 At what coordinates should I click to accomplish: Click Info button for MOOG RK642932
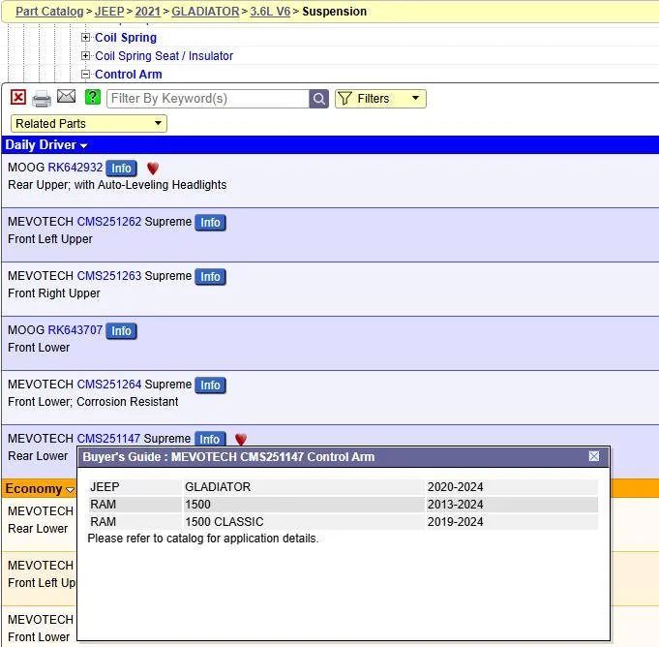tap(121, 169)
